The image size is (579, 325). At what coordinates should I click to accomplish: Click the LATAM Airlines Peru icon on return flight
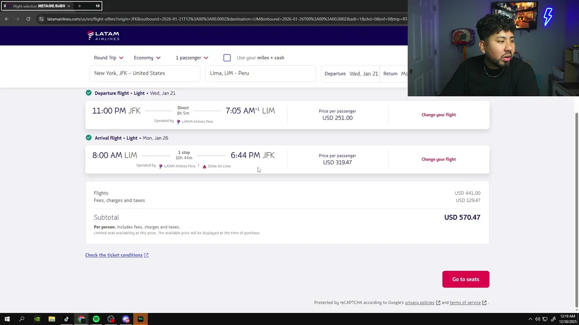click(x=161, y=166)
